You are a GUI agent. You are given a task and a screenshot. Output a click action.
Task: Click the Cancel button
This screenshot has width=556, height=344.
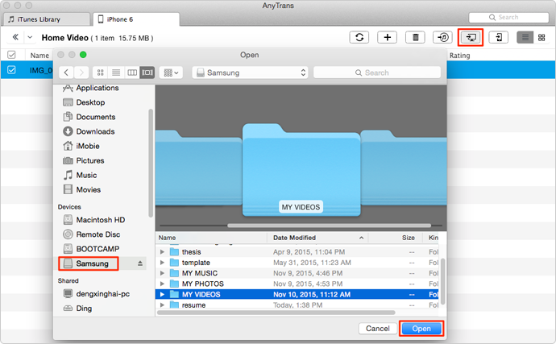[377, 329]
